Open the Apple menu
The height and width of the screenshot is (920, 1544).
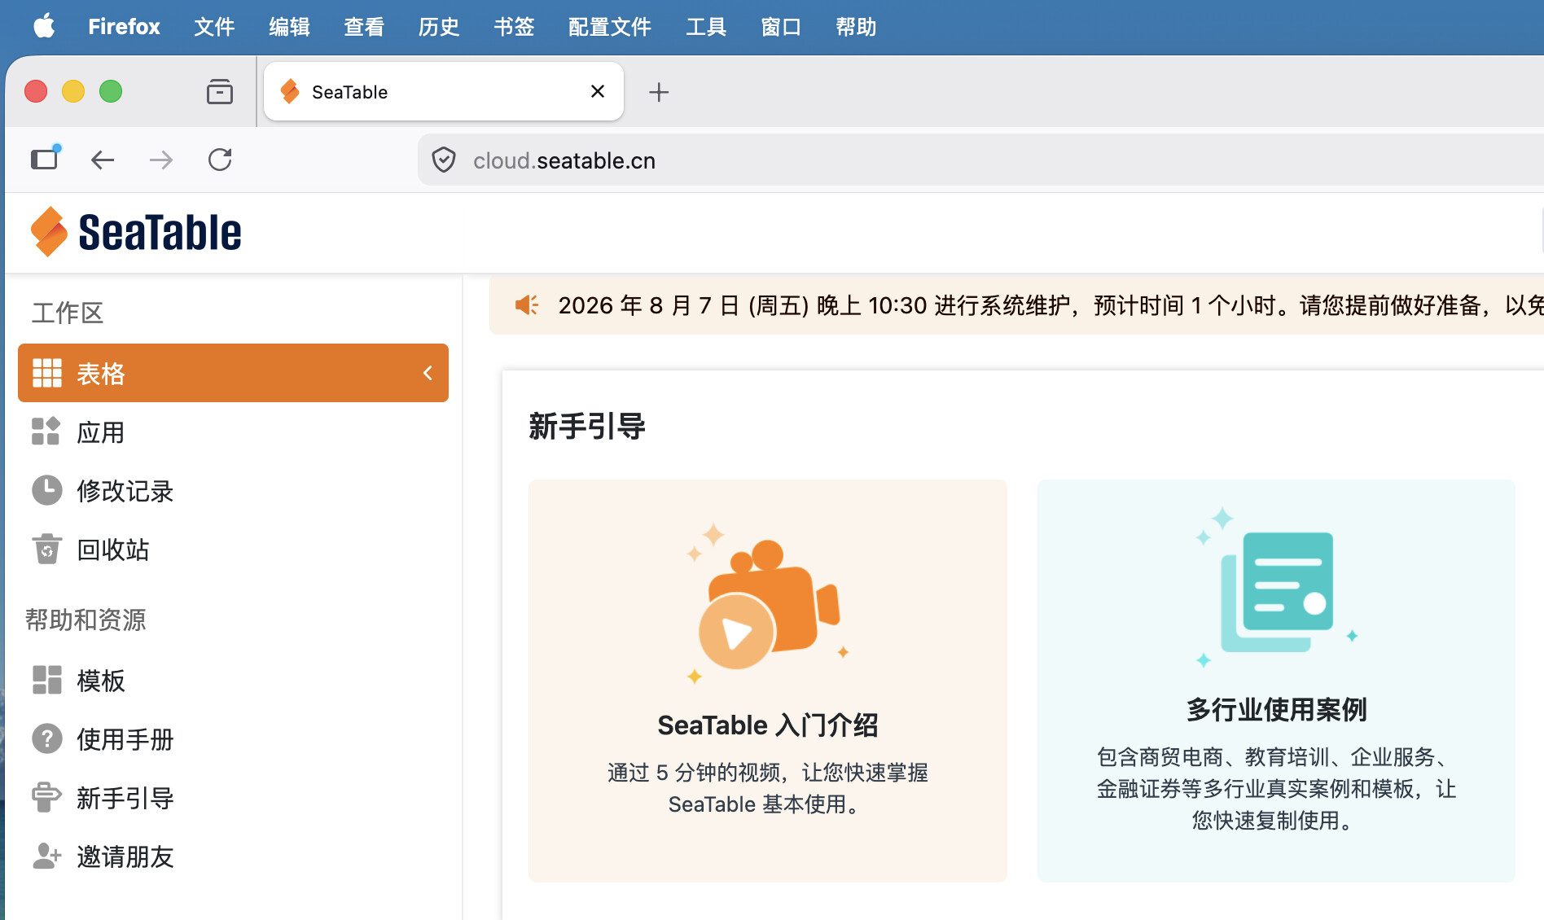[44, 27]
